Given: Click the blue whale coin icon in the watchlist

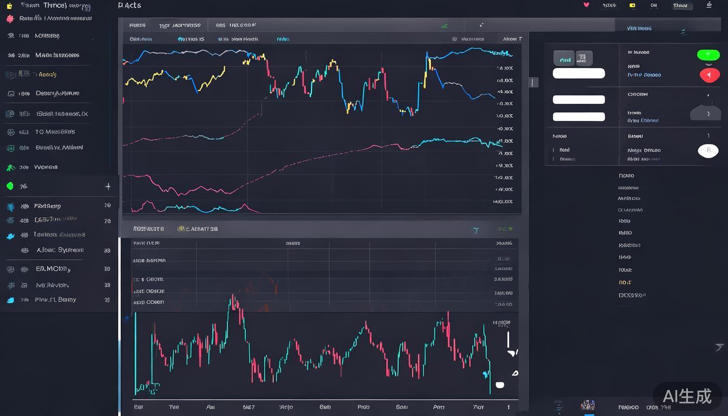Looking at the screenshot, I should [10, 235].
